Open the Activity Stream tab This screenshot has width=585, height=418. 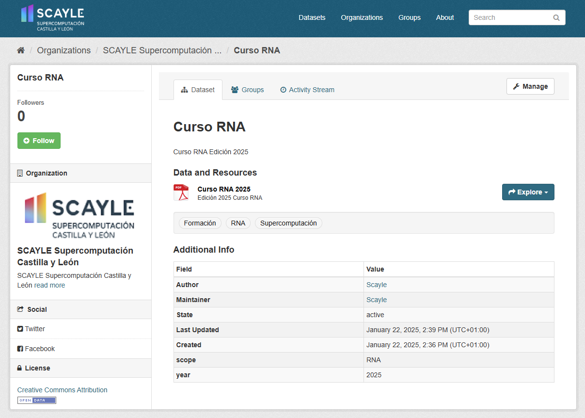coord(307,90)
